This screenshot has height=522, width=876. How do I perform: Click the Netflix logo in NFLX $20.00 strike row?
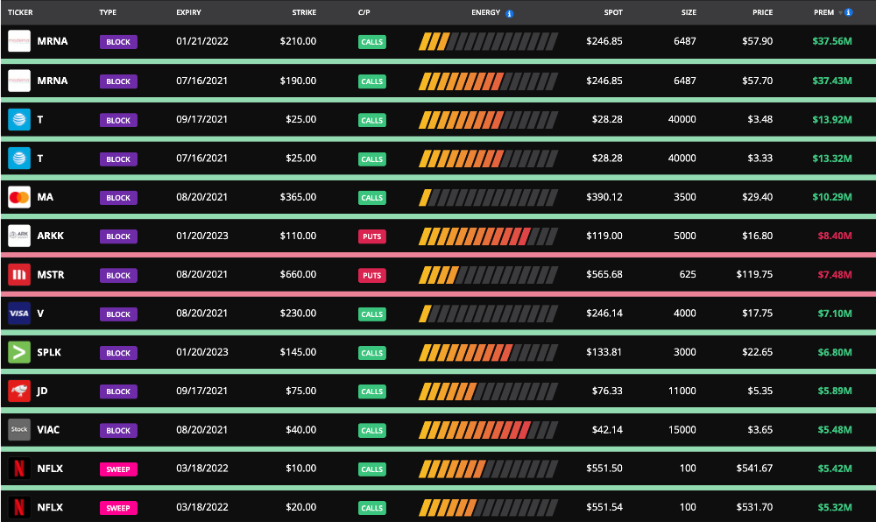pos(19,507)
